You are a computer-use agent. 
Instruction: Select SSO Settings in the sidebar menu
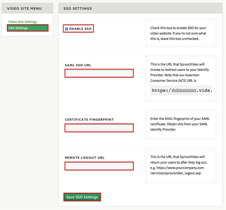point(19,28)
